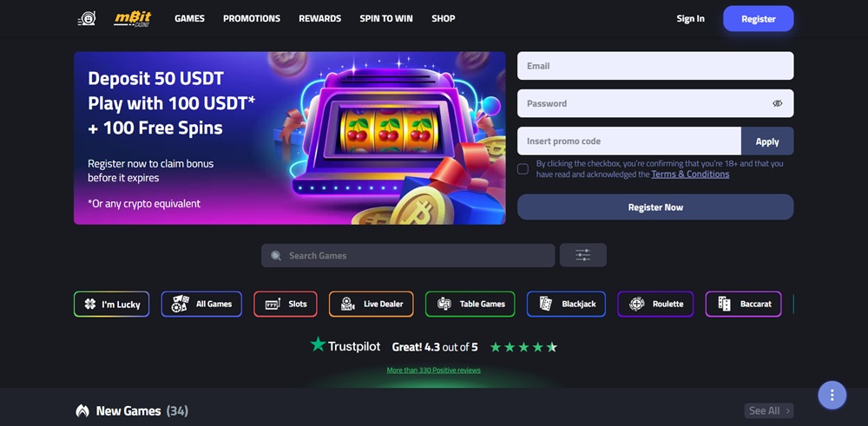868x426 pixels.
Task: Open the floating three-dots menu button
Action: pyautogui.click(x=832, y=395)
